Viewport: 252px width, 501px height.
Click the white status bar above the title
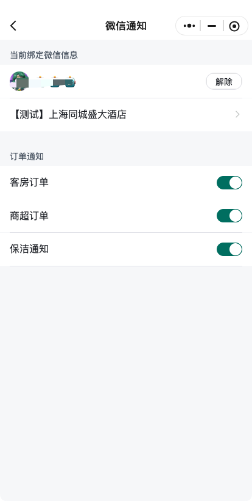coord(126,6)
